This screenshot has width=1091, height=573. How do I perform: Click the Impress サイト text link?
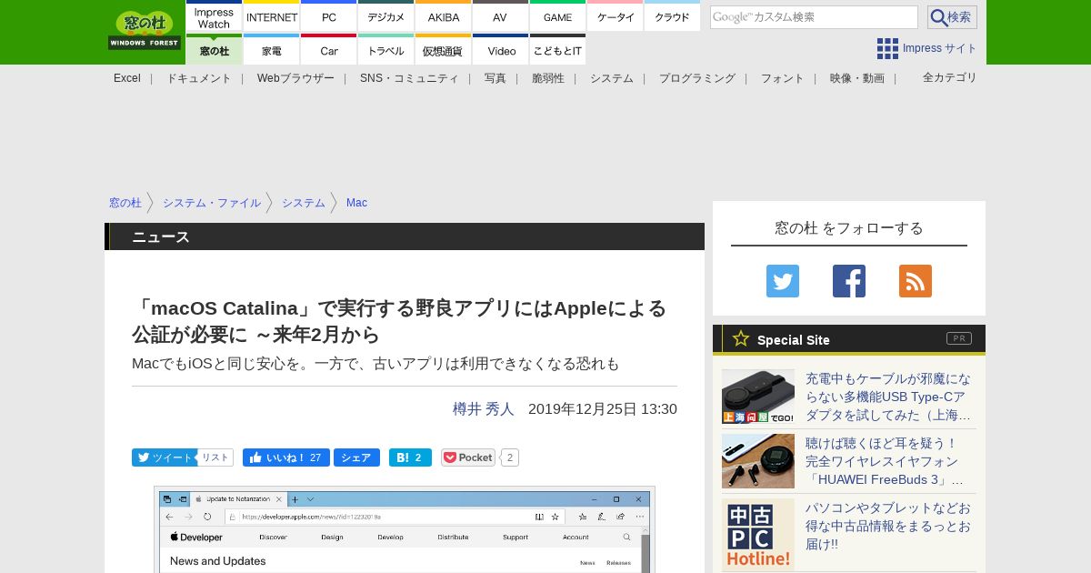[x=940, y=48]
